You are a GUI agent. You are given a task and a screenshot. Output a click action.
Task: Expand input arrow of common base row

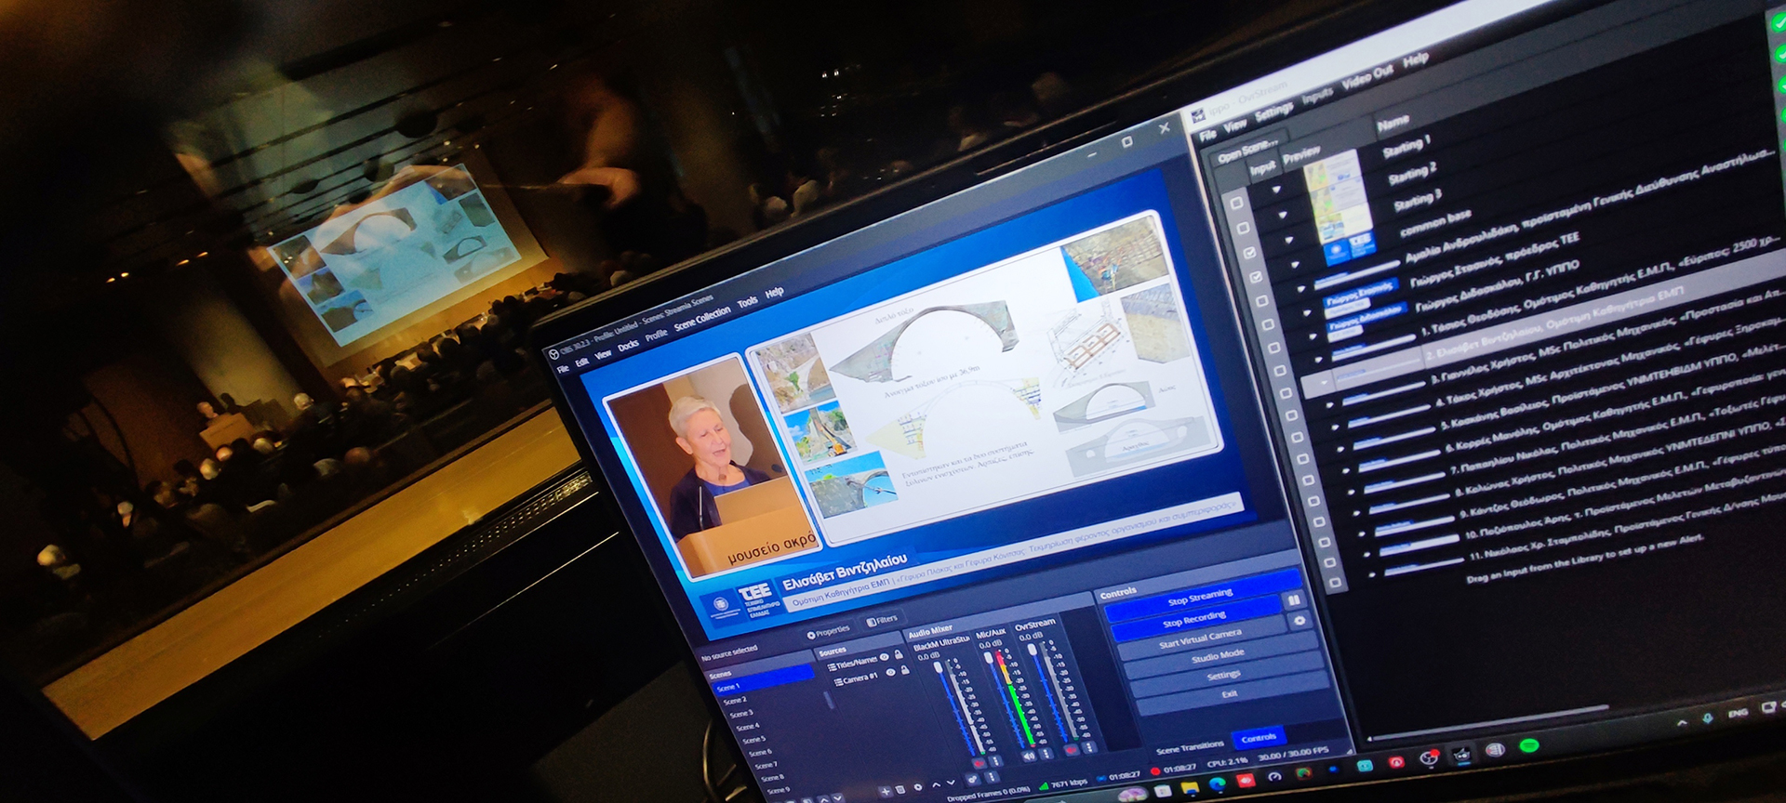coord(1295,264)
